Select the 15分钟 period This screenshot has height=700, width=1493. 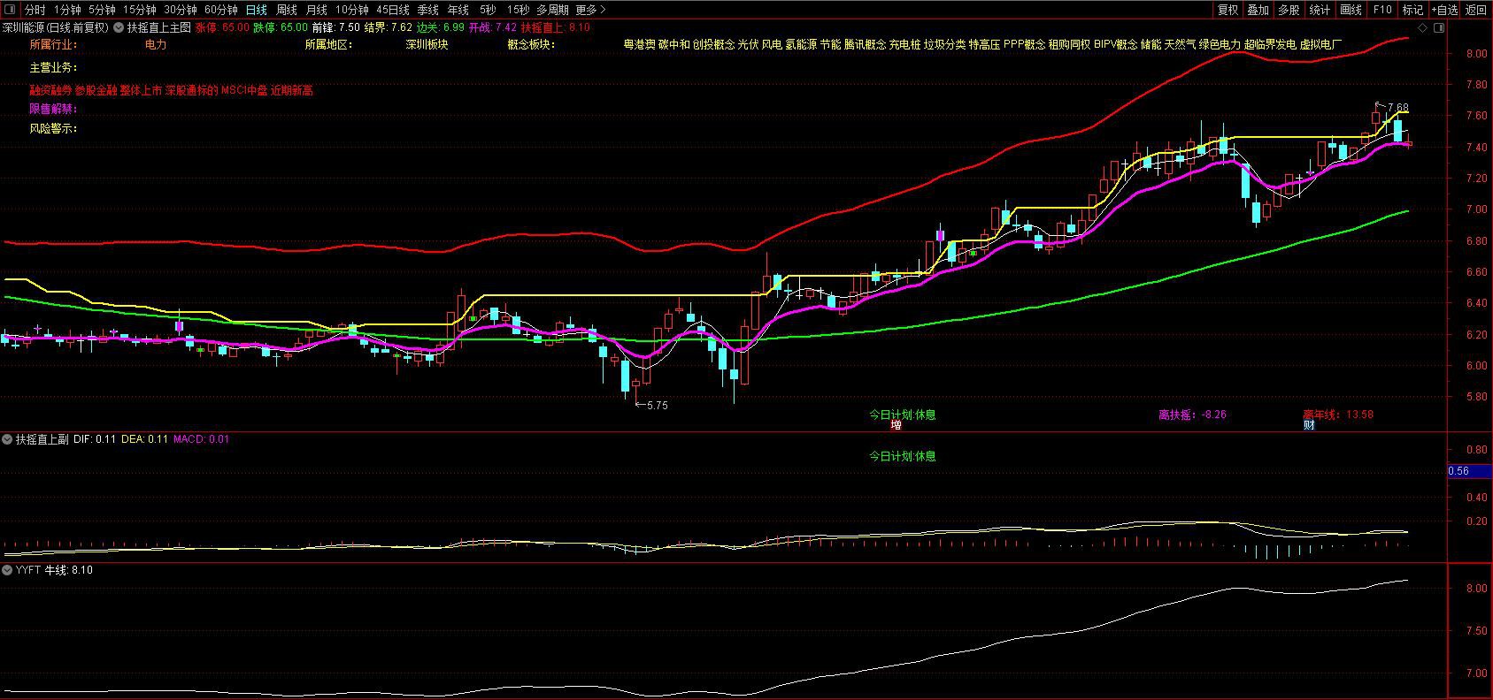(140, 10)
